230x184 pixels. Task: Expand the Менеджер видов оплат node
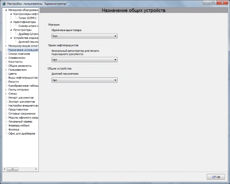pyautogui.click(x=6, y=46)
